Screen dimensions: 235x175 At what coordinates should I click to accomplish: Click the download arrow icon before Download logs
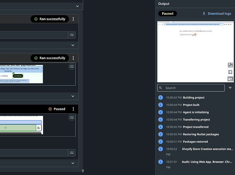point(204,14)
